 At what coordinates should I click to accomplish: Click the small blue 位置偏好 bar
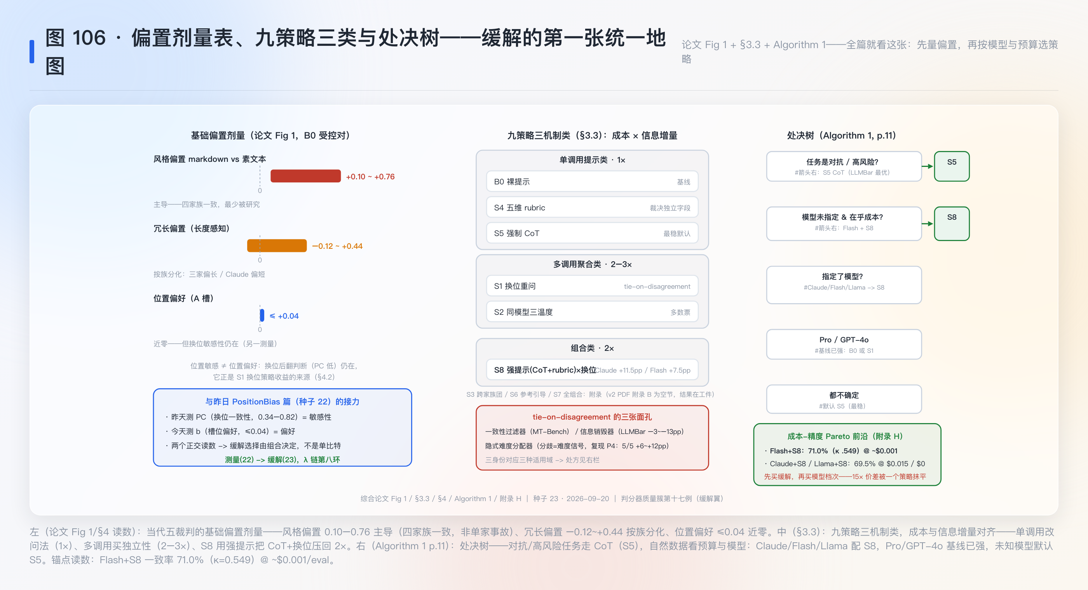[x=262, y=315]
